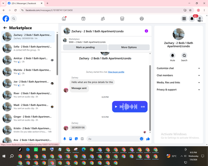
Task: Click 'Hello what are the price details' message
Action: 92,82
